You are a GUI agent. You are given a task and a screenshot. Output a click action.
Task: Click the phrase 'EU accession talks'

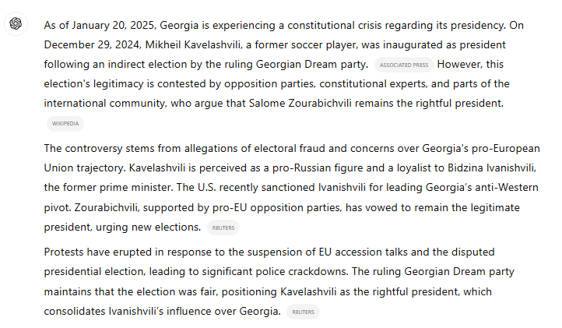(x=363, y=252)
